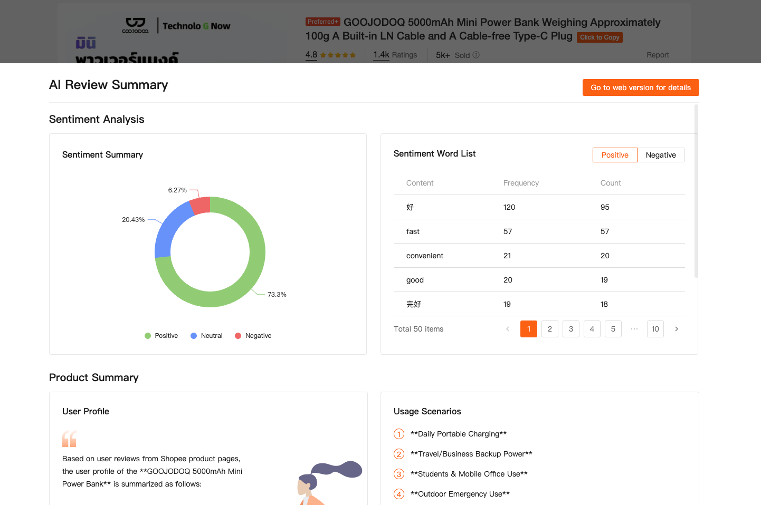Switch to the Negative word list tab
Image resolution: width=761 pixels, height=505 pixels.
[661, 155]
